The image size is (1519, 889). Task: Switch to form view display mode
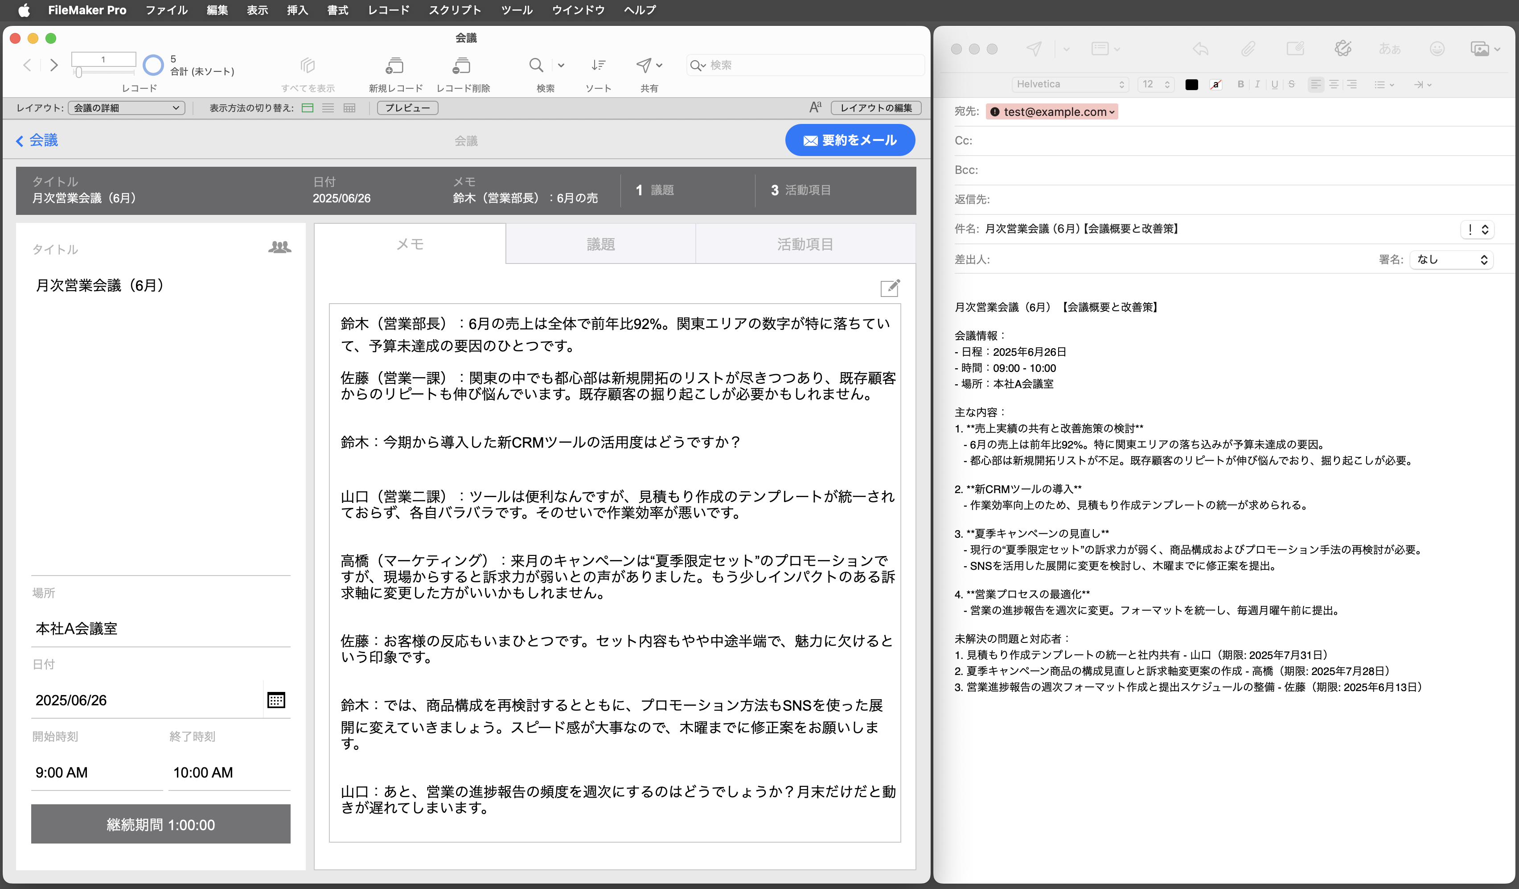click(x=308, y=108)
